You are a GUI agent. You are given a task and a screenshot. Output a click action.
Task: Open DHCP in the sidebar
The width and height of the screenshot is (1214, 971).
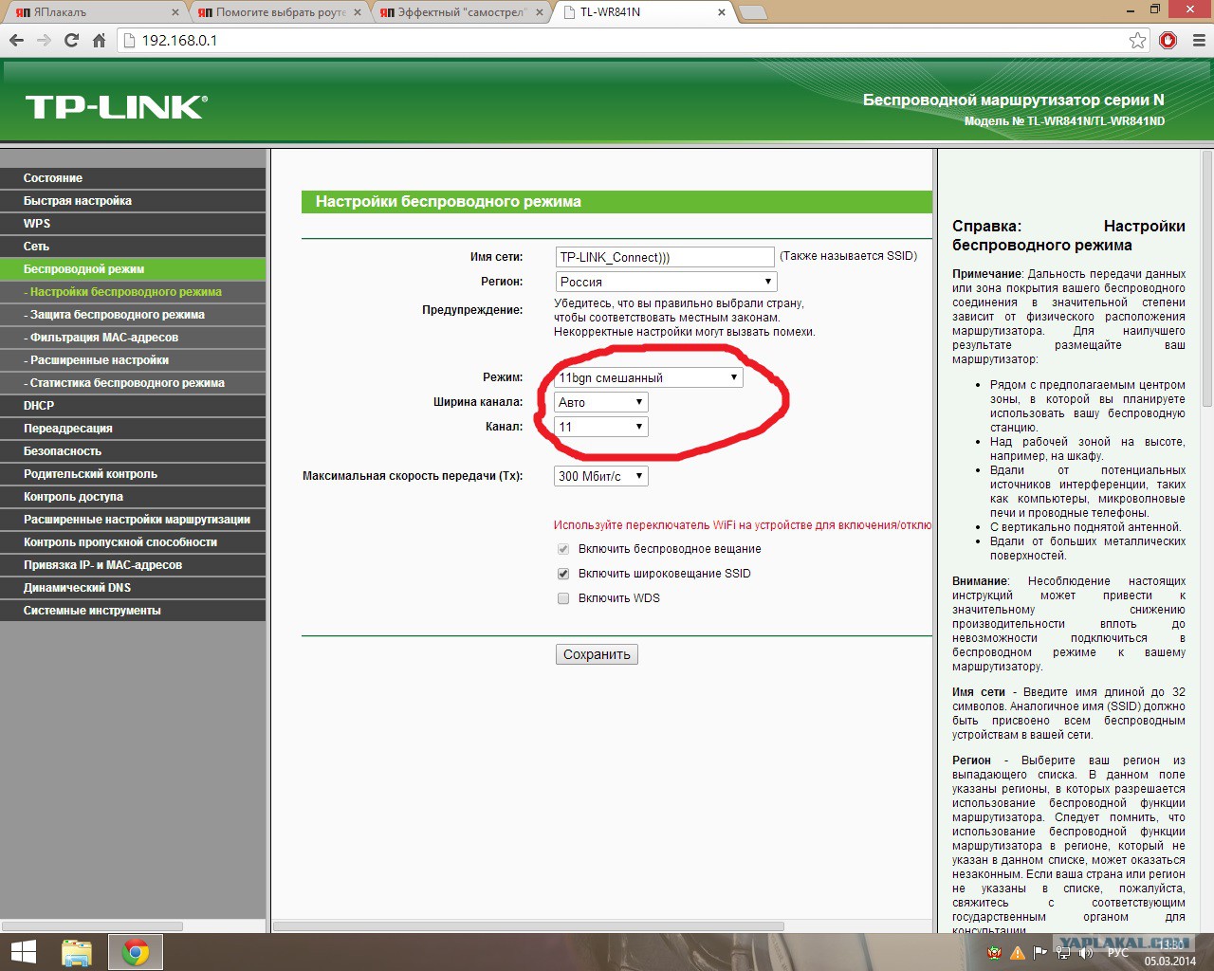133,406
